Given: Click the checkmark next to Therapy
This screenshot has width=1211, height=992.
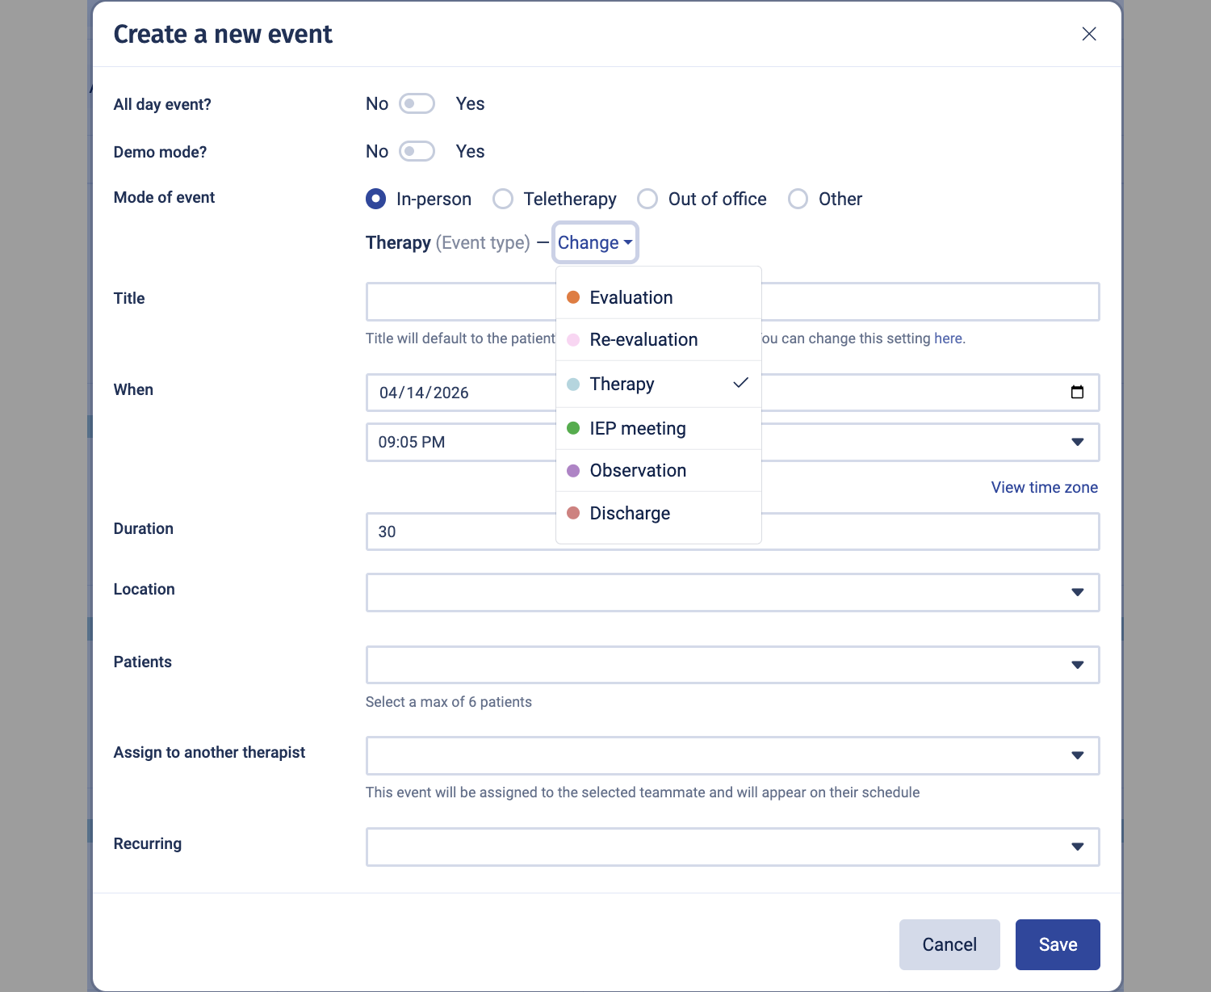Looking at the screenshot, I should pyautogui.click(x=740, y=383).
